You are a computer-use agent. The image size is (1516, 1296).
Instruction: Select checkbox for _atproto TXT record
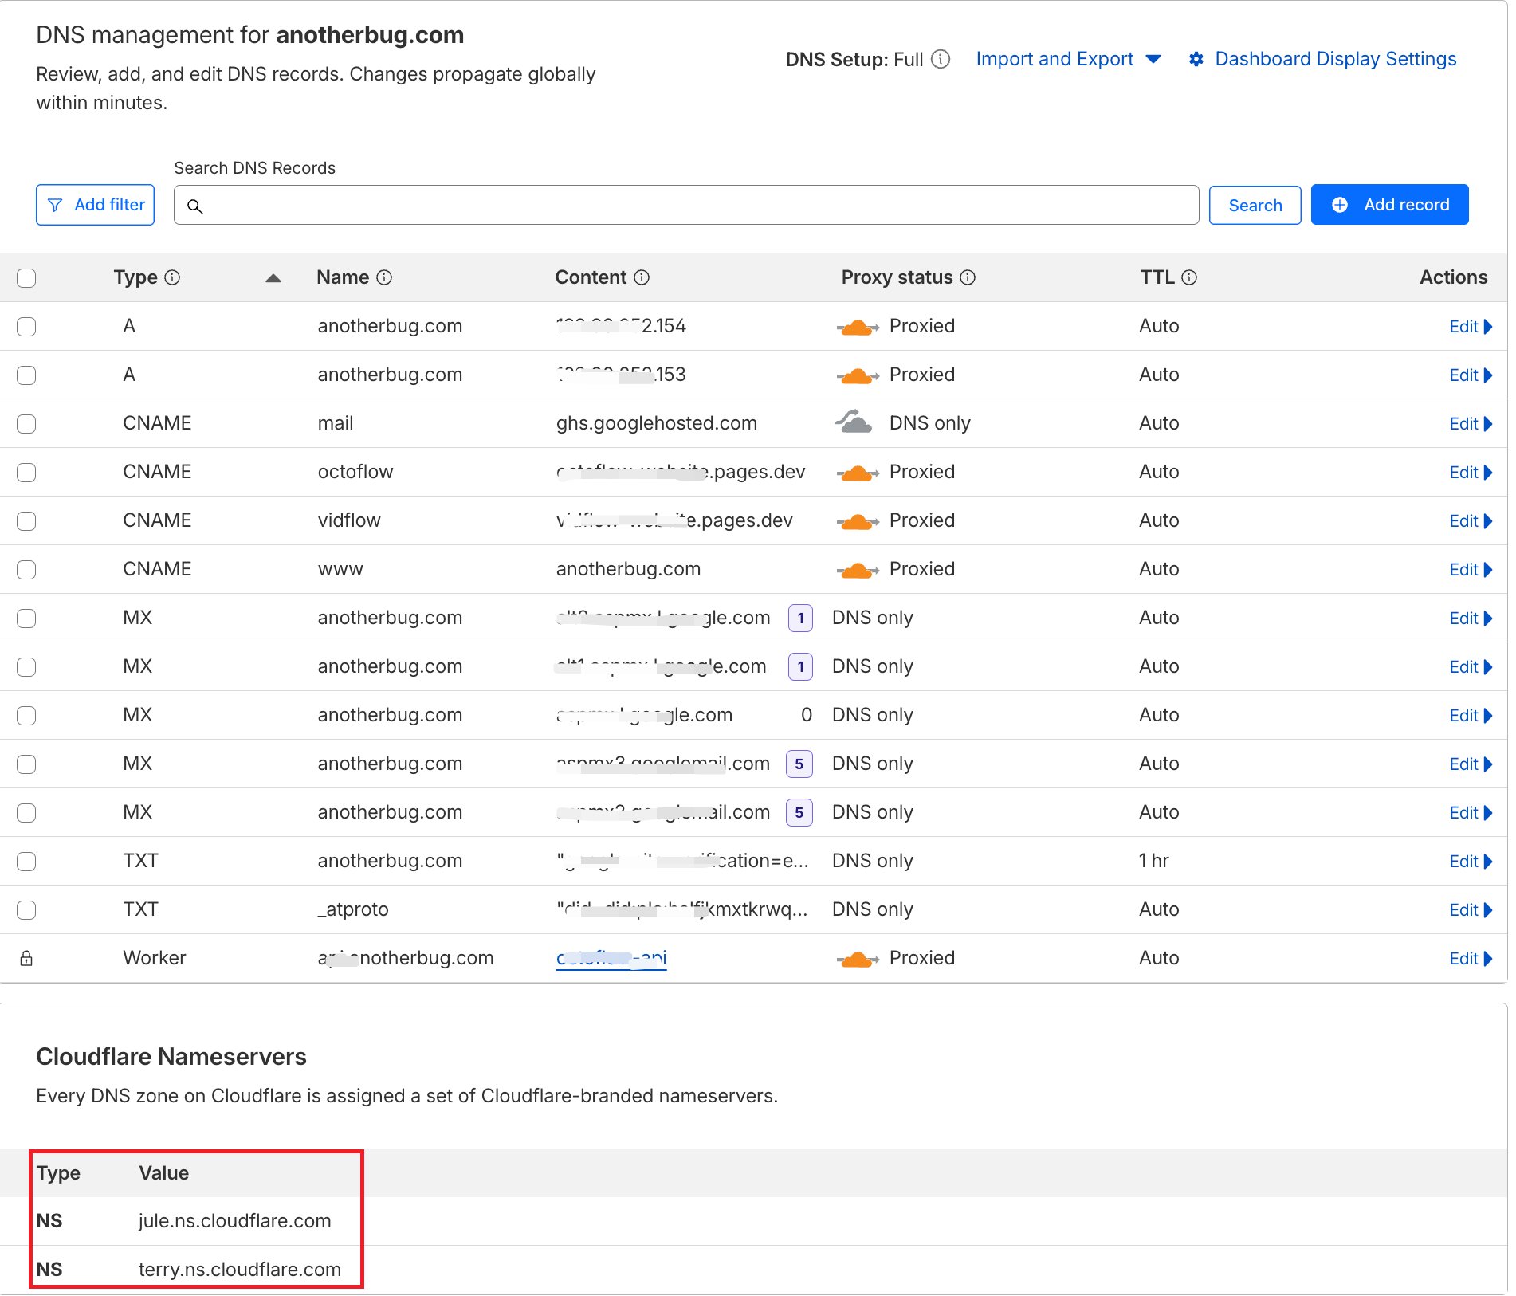[x=26, y=910]
